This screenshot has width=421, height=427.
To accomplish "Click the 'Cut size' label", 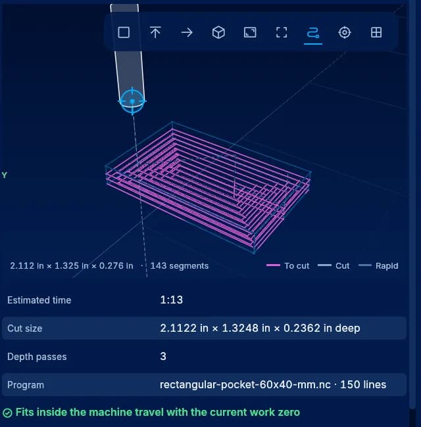I will (25, 328).
